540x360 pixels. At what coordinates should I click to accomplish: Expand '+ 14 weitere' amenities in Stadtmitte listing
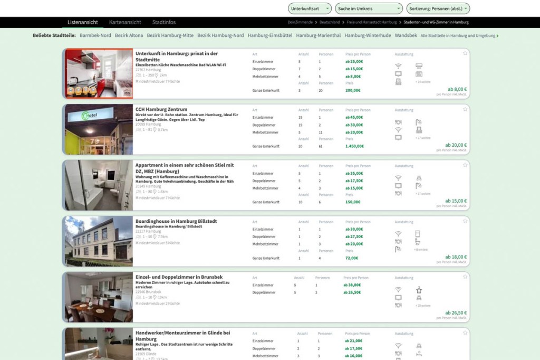pyautogui.click(x=422, y=82)
